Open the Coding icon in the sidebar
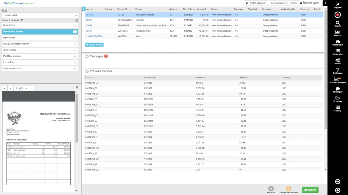The width and height of the screenshot is (348, 195). click(x=337, y=109)
